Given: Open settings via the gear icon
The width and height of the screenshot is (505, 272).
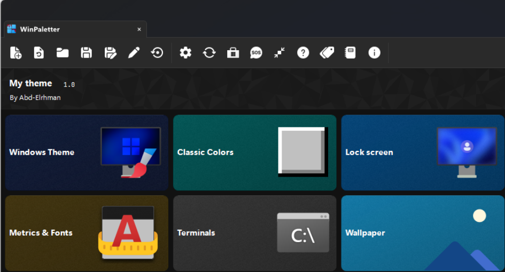Looking at the screenshot, I should (185, 52).
